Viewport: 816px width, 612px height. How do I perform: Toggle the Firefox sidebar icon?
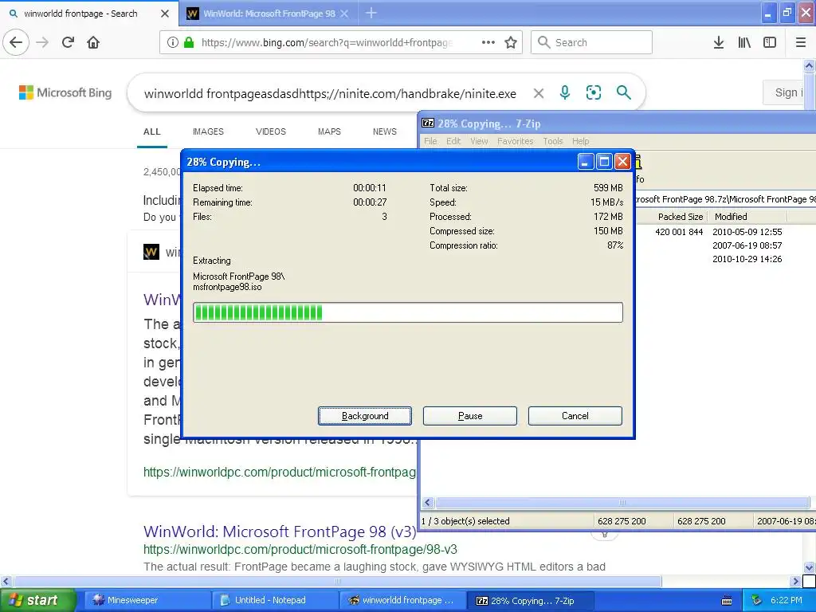coord(769,42)
